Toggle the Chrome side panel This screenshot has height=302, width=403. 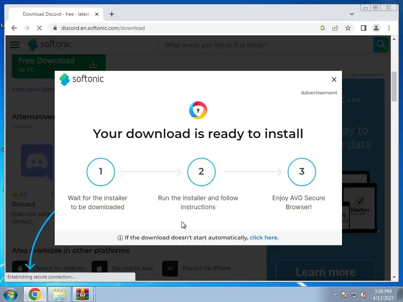tap(363, 28)
